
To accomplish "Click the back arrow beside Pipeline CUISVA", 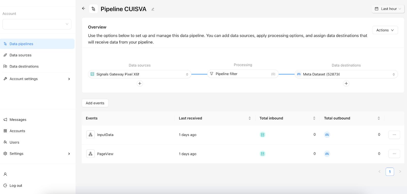I will pos(83,8).
